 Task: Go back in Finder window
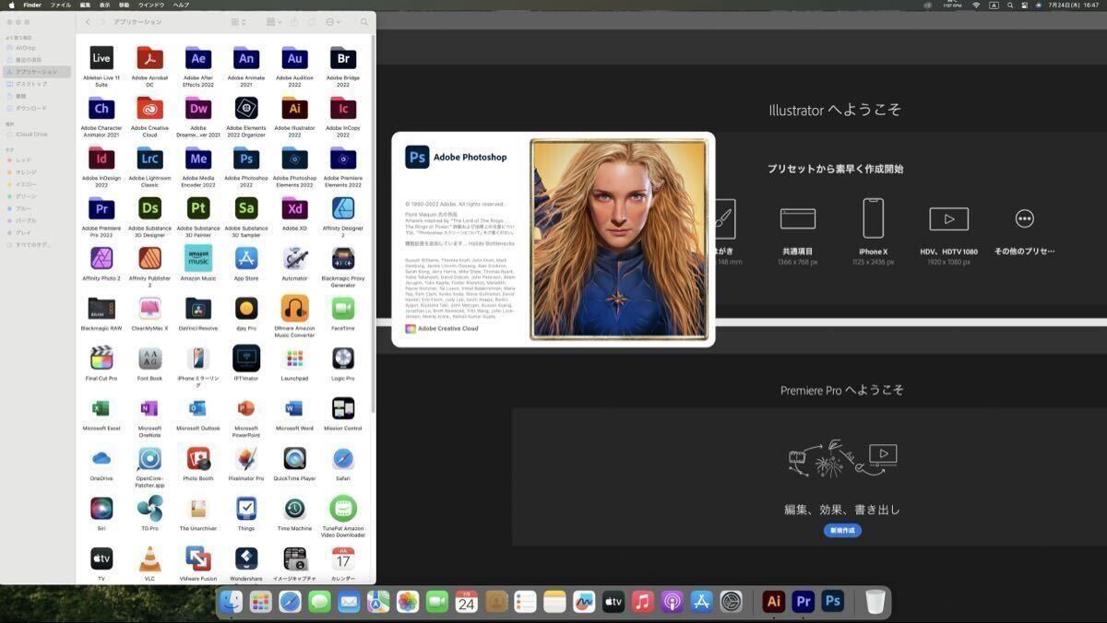tap(88, 21)
